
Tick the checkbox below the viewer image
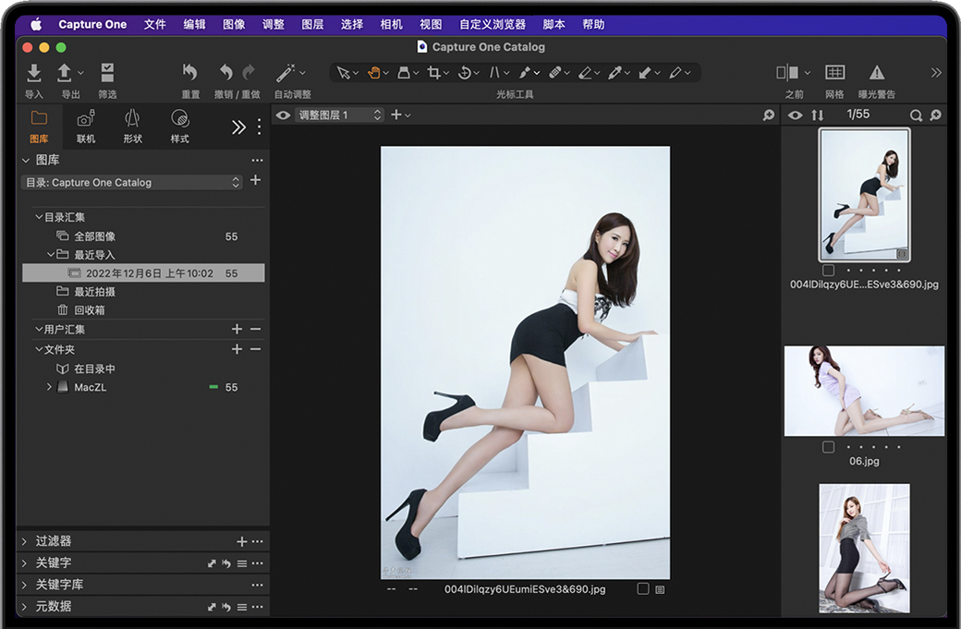(642, 589)
